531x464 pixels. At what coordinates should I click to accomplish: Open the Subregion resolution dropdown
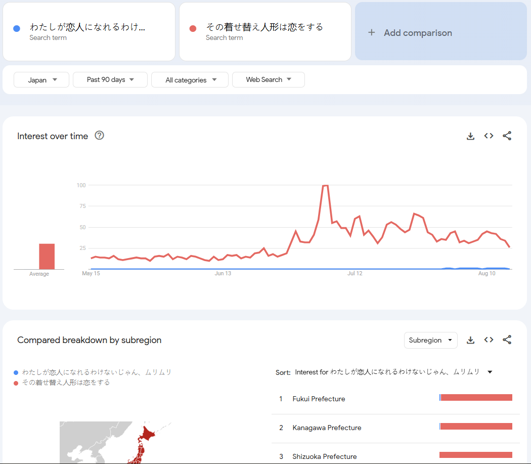(430, 340)
